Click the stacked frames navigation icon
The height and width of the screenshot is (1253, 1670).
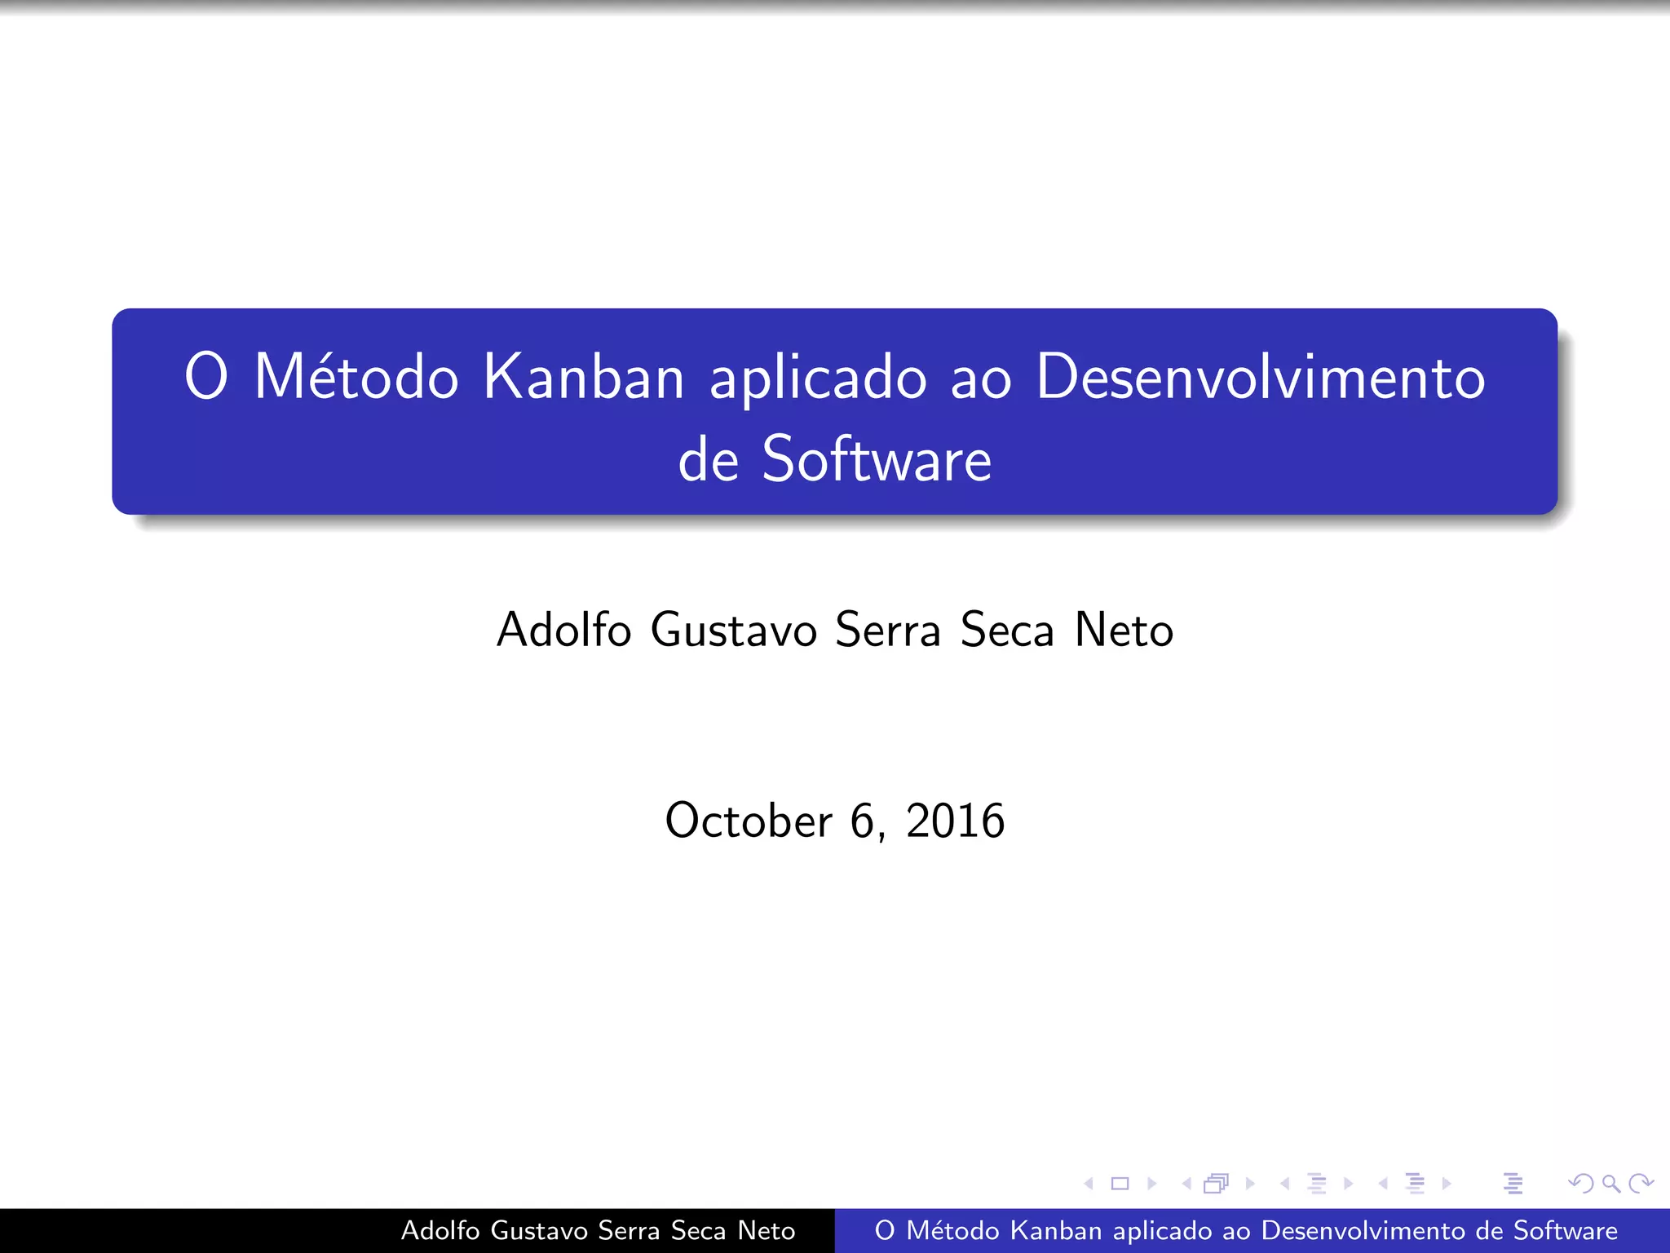click(1216, 1184)
